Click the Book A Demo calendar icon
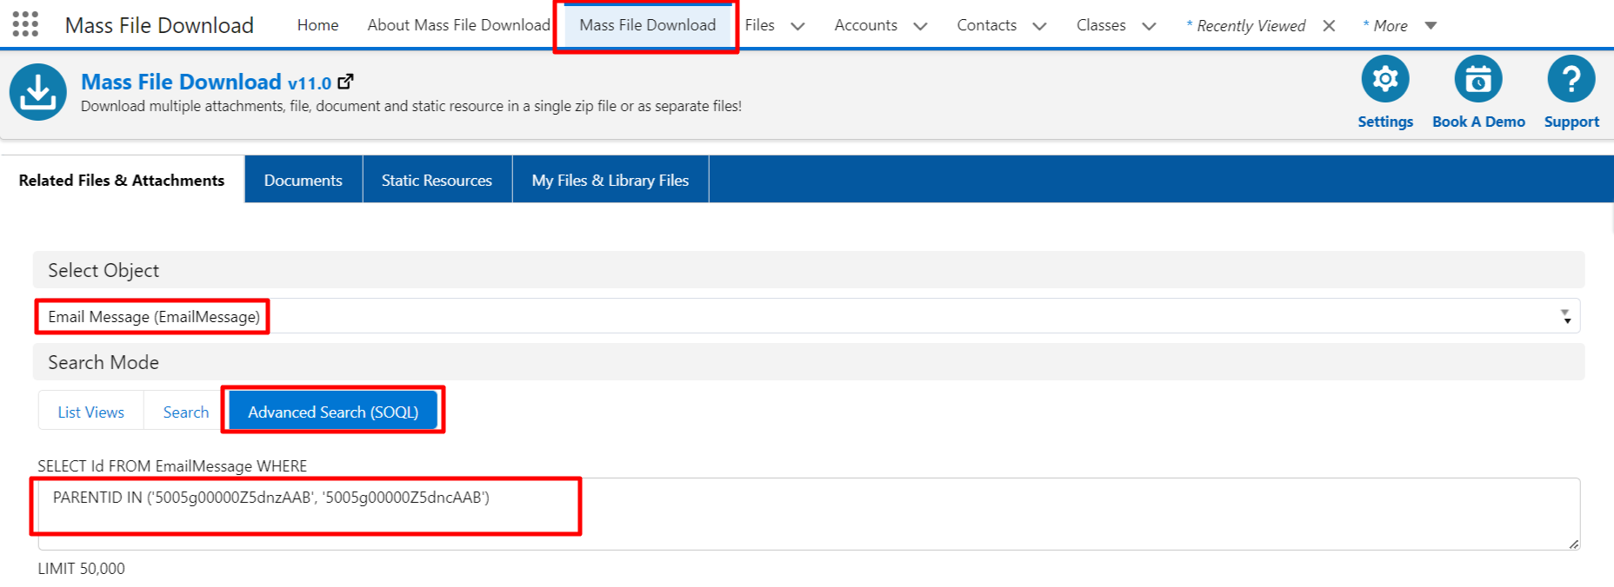 (1478, 79)
